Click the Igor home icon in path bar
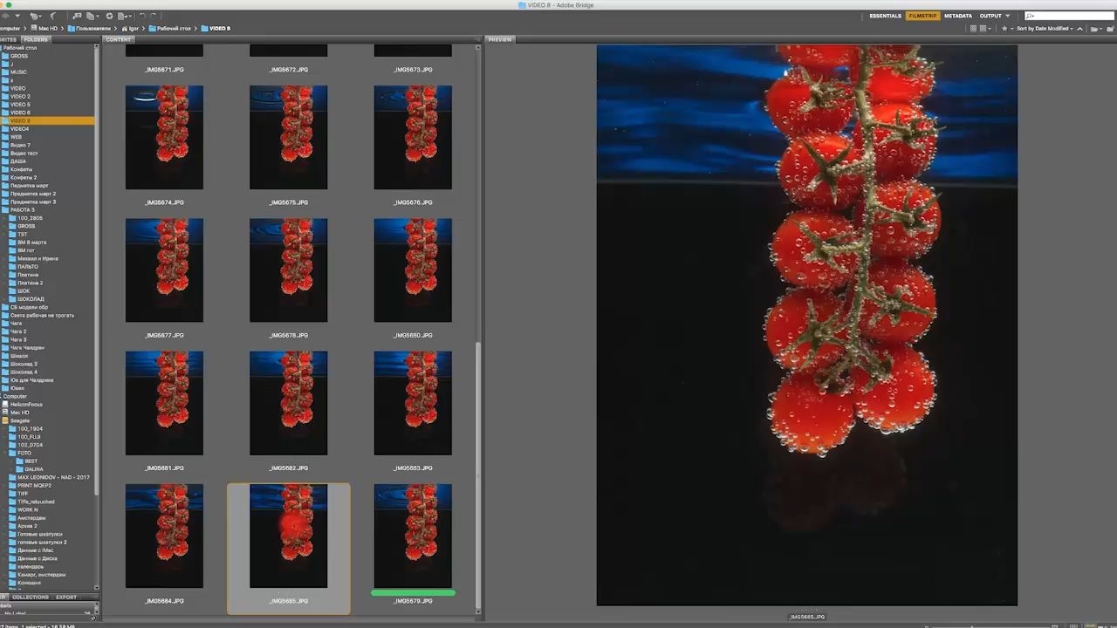Screen dimensions: 1117x628 [x=125, y=28]
